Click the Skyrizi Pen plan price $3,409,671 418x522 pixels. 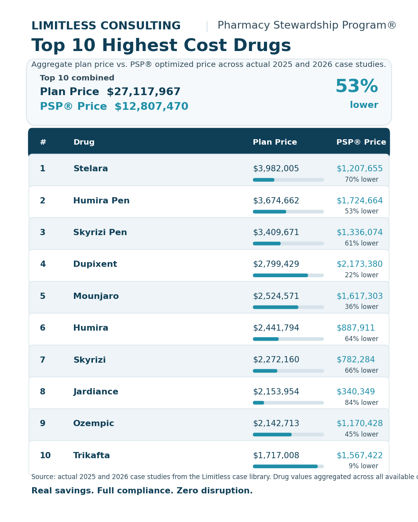[276, 233]
